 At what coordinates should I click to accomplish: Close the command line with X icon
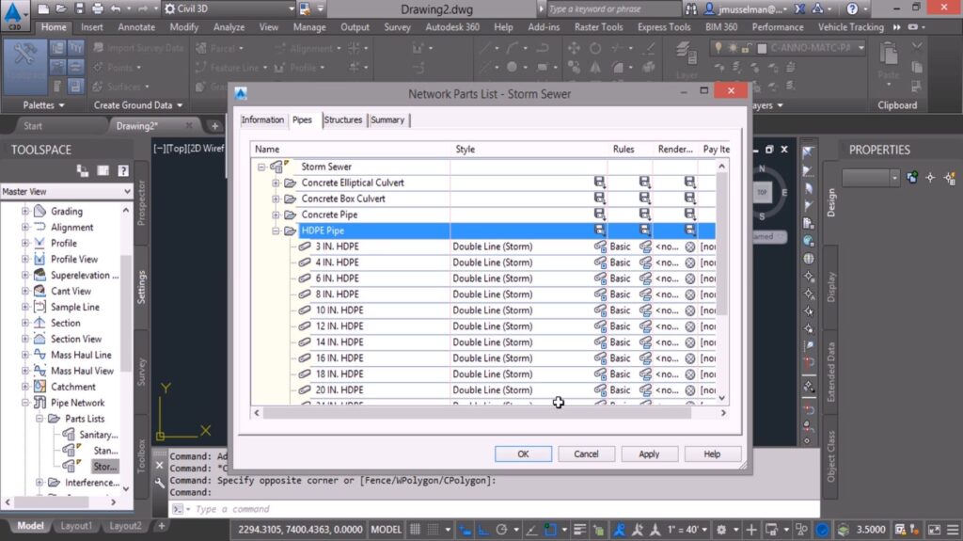160,466
